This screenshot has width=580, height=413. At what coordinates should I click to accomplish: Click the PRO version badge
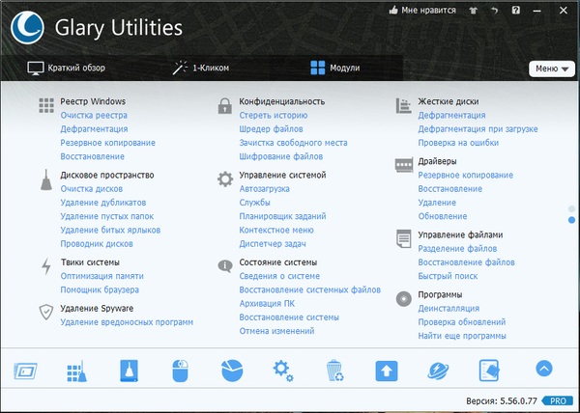557,400
